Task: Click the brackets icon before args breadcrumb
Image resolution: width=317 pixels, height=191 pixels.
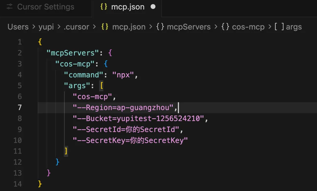Action: tap(279, 27)
